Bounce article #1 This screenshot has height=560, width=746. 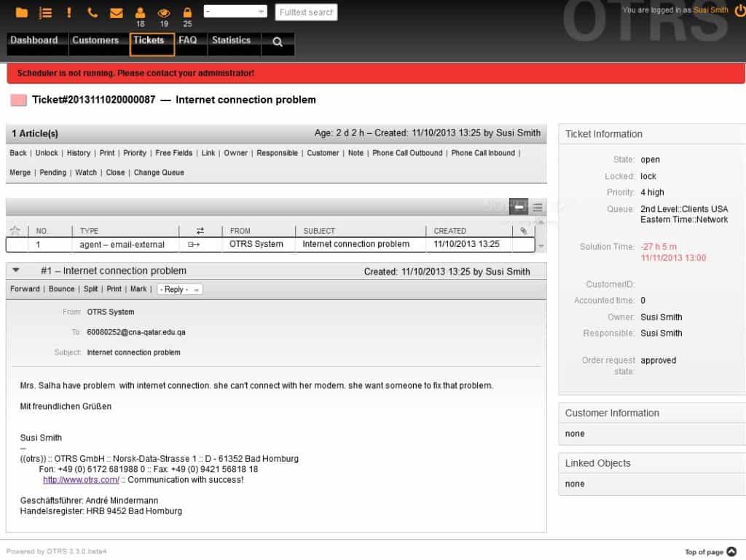(x=62, y=288)
